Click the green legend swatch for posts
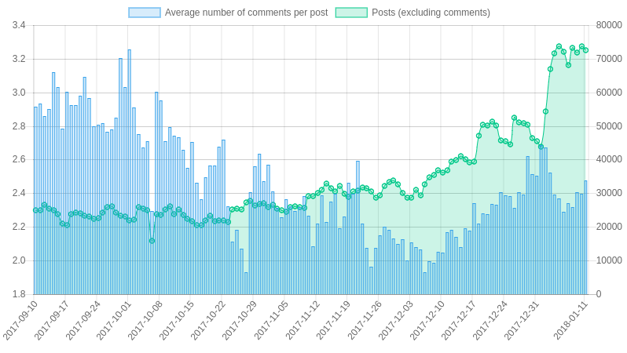Viewport: 627px width, 353px height. [x=351, y=13]
